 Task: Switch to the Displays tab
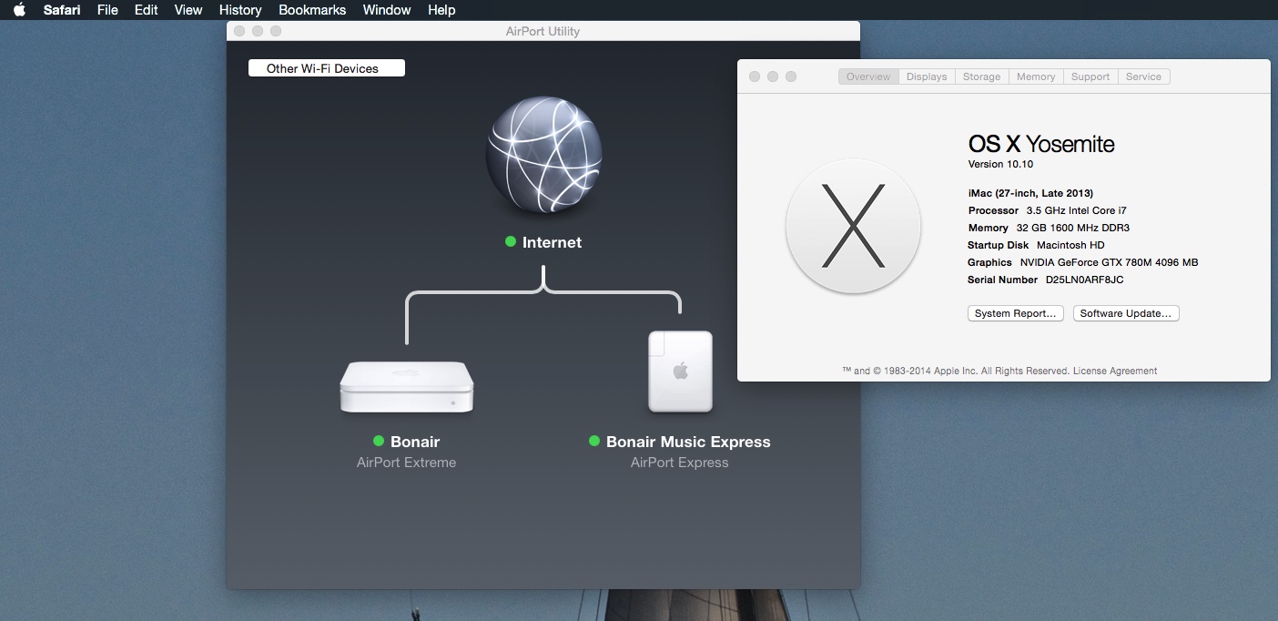pos(927,76)
